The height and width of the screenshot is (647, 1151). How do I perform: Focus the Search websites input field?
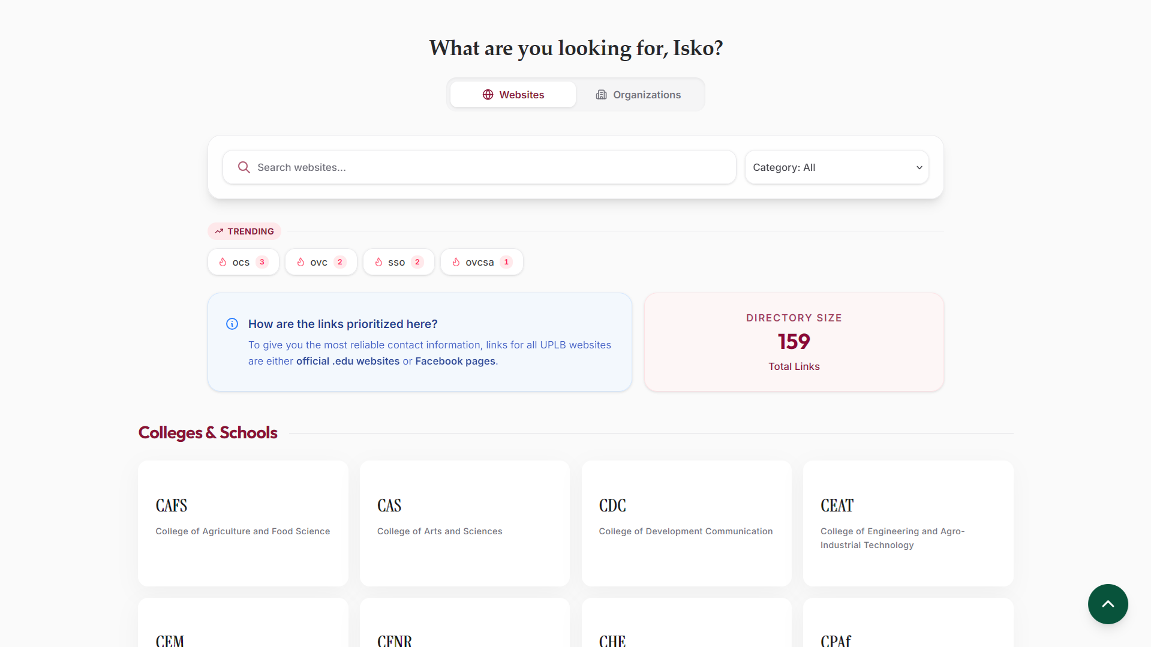(479, 167)
